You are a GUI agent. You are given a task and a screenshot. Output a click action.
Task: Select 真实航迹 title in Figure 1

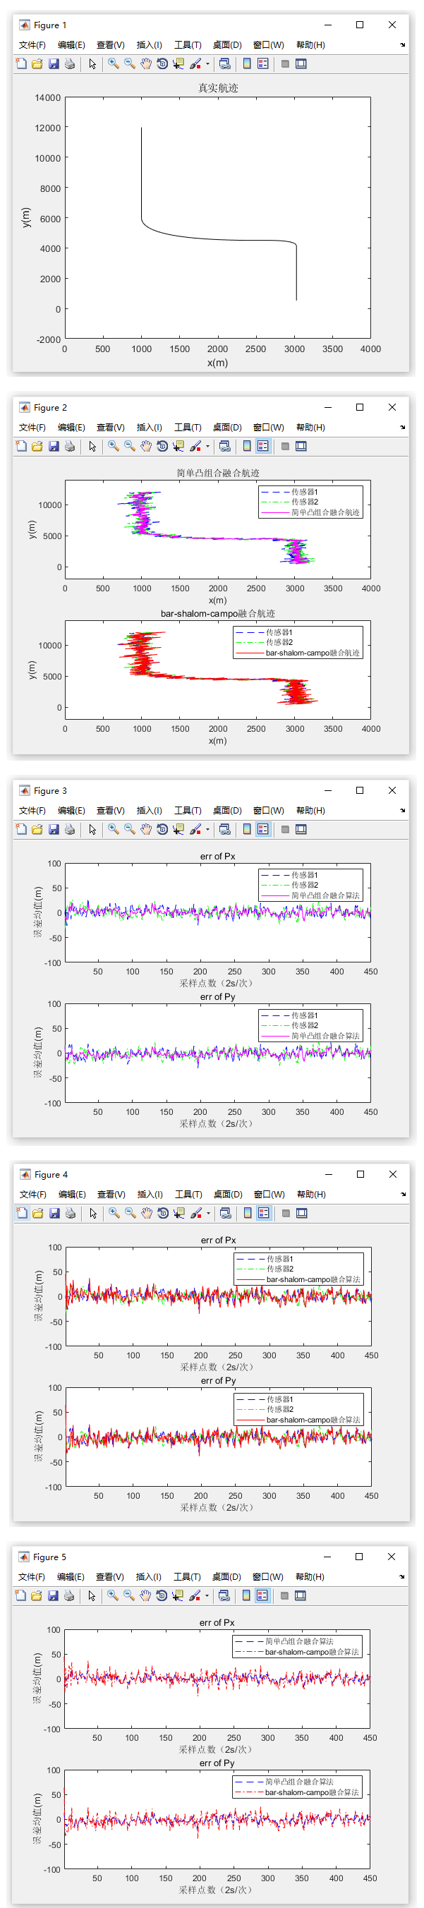coord(217,88)
